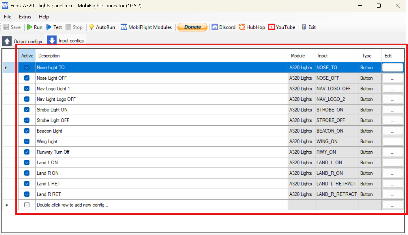Uncheck Active for Beacon Light
The height and width of the screenshot is (235, 408).
pos(27,131)
